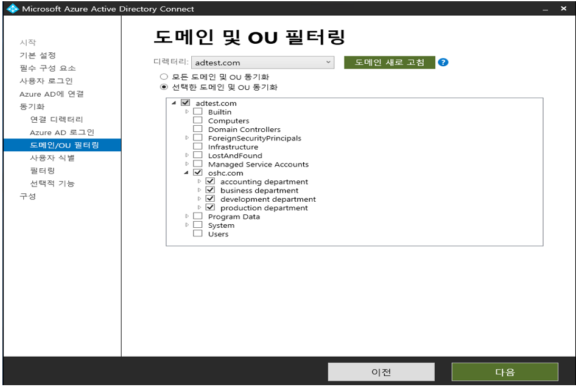The height and width of the screenshot is (387, 576).
Task: Open 구성 sidebar step
Action: (28, 196)
